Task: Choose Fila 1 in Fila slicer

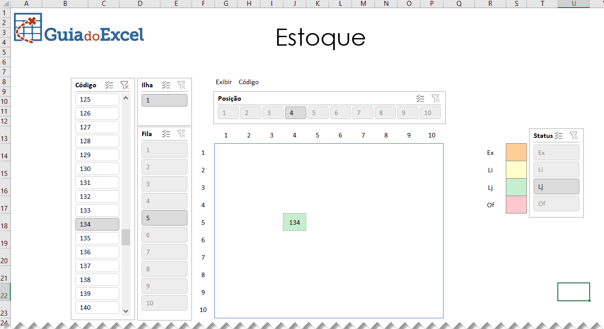Action: pyautogui.click(x=165, y=150)
